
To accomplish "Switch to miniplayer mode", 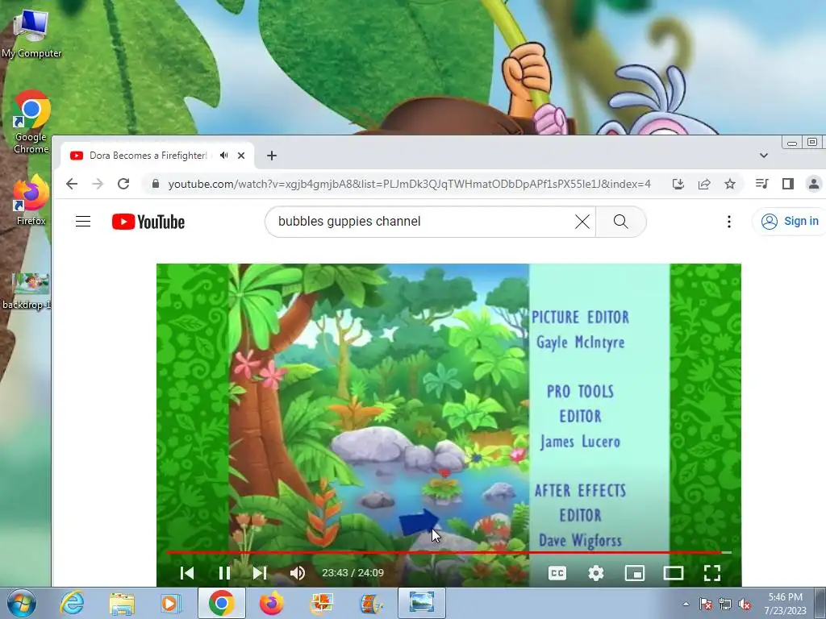I will 635,573.
